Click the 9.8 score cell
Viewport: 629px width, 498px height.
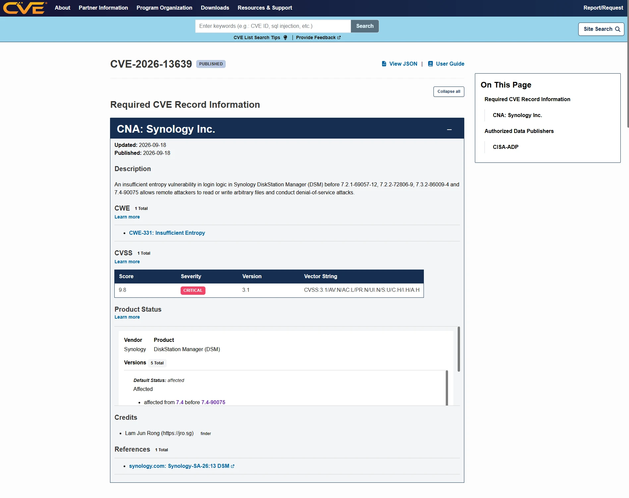point(123,290)
